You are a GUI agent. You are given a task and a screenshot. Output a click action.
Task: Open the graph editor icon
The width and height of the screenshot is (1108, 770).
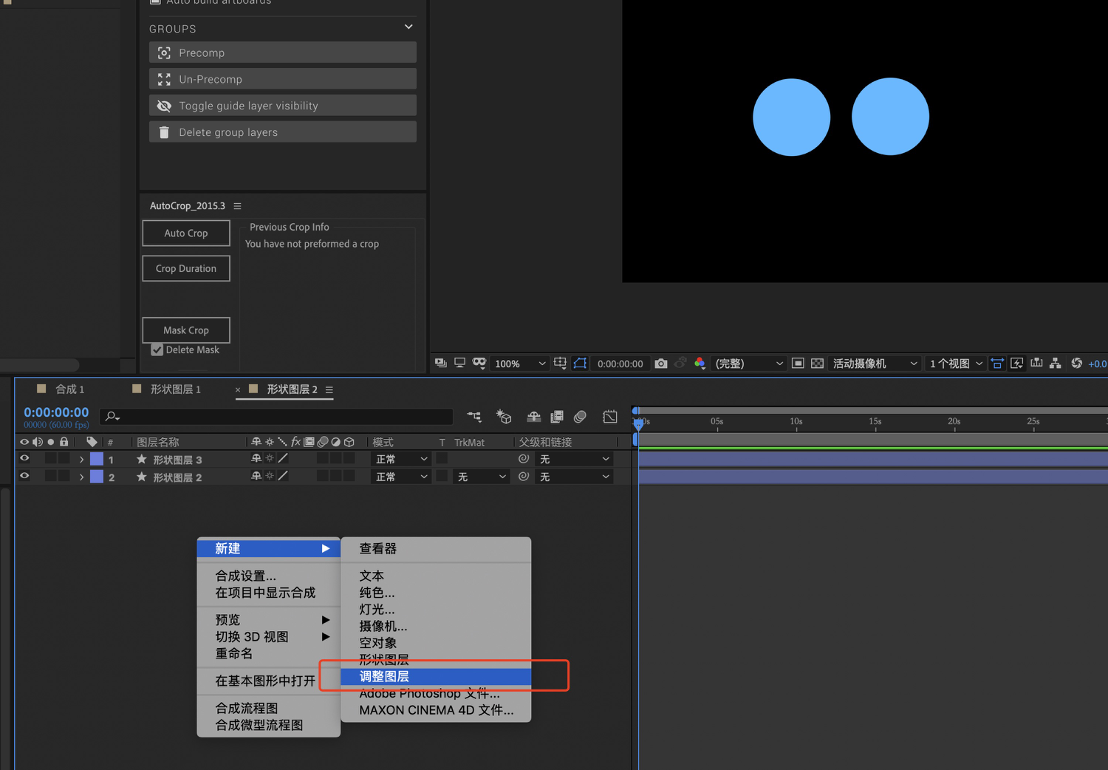pyautogui.click(x=609, y=417)
